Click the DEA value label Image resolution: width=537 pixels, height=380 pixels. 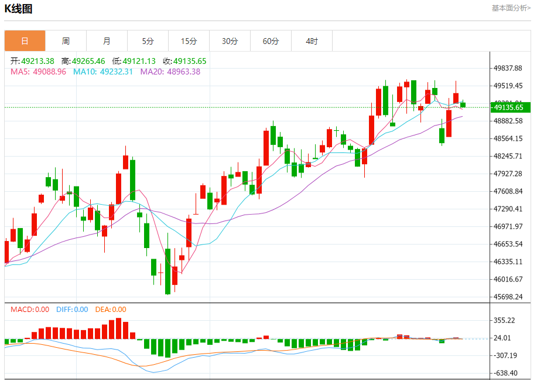coord(111,309)
